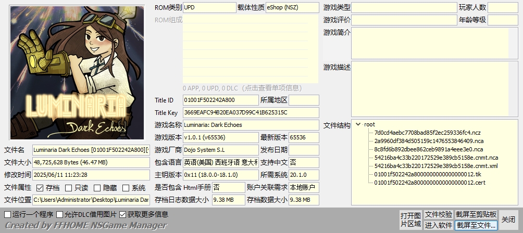This screenshot has height=233, width=523.
Task: Enable the 运行一个程序 option
Action: pos(7,214)
